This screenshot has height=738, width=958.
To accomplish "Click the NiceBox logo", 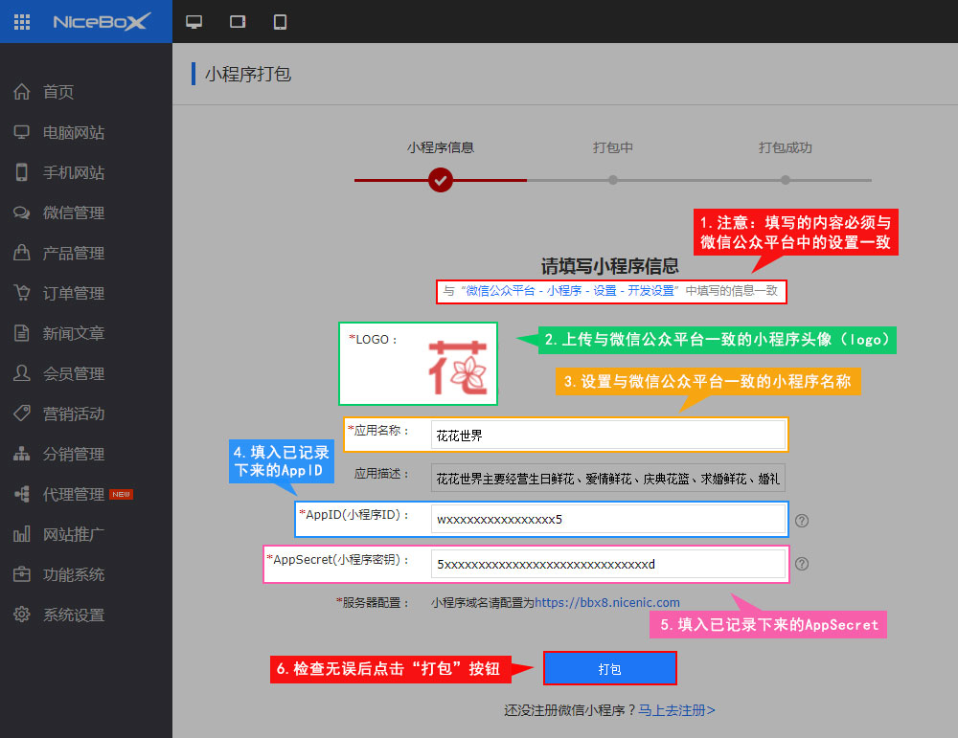I will click(x=102, y=21).
